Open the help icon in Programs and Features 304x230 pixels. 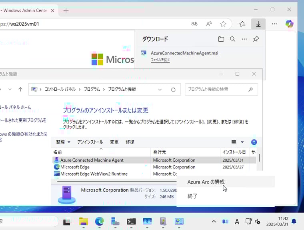[254, 142]
